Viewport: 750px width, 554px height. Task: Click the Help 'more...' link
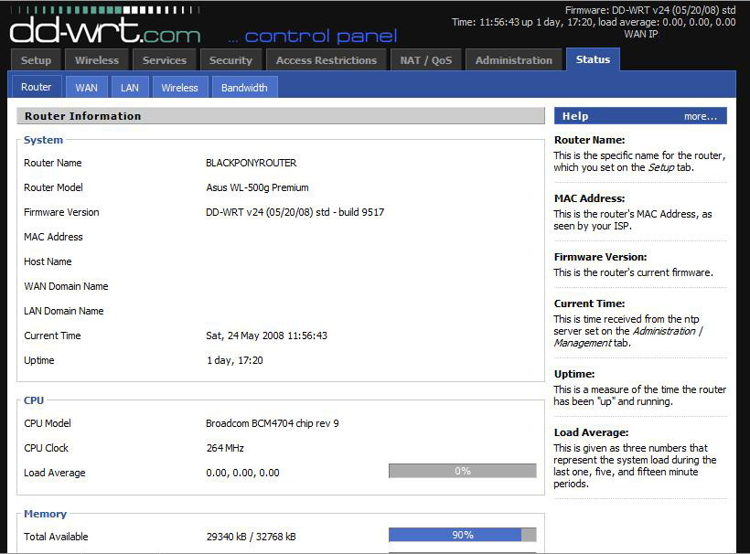coord(701,116)
